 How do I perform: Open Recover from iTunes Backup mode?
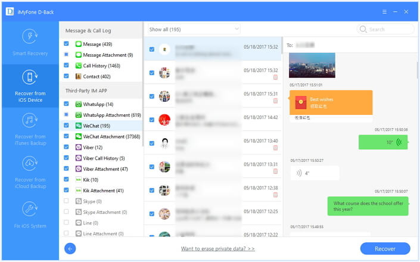pos(30,129)
